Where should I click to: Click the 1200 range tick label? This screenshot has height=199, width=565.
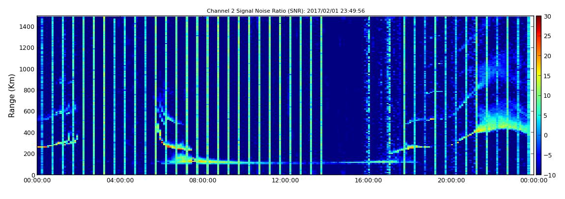27,48
